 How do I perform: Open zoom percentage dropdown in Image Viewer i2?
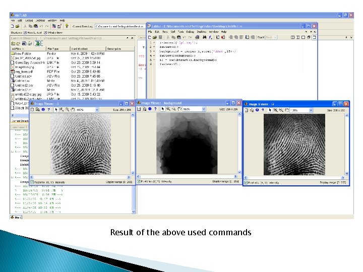click(311, 110)
